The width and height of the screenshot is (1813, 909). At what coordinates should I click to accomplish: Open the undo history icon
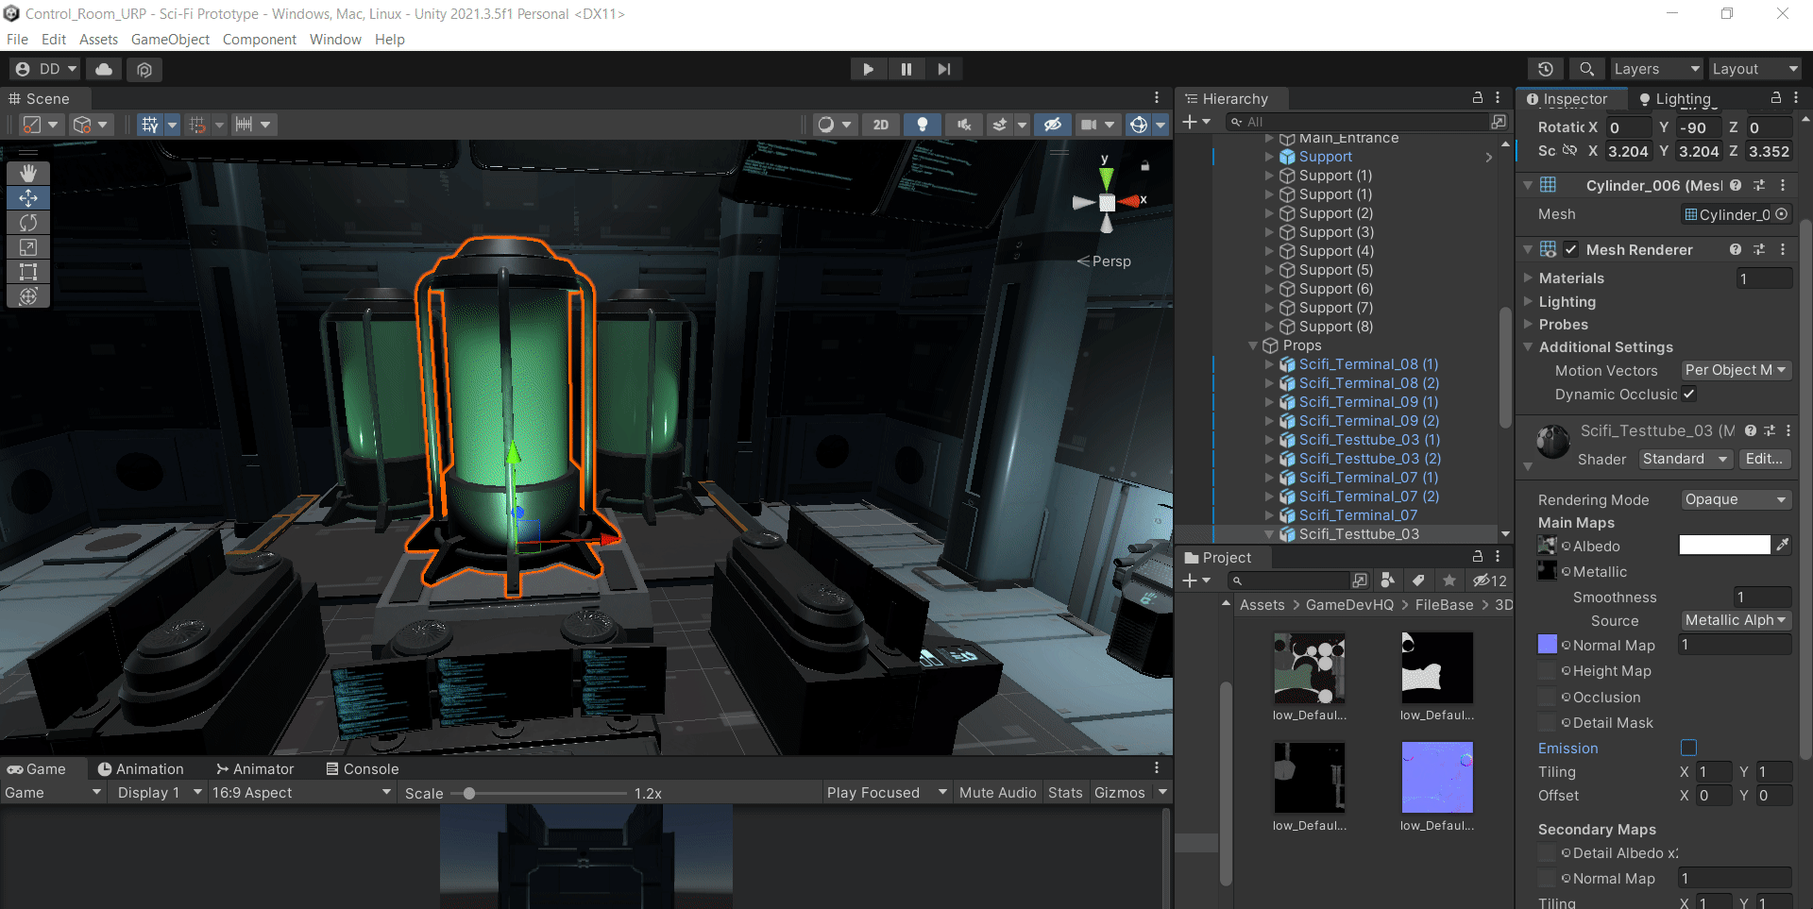[x=1545, y=69]
